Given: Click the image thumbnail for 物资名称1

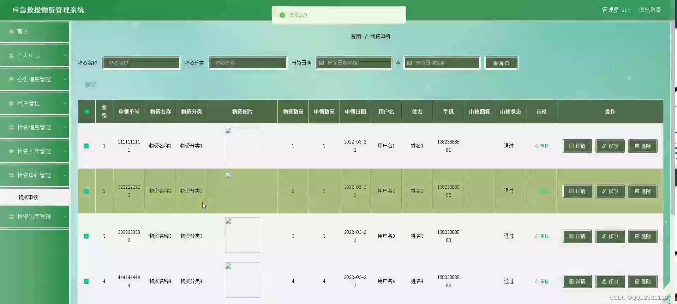Looking at the screenshot, I should (x=242, y=145).
